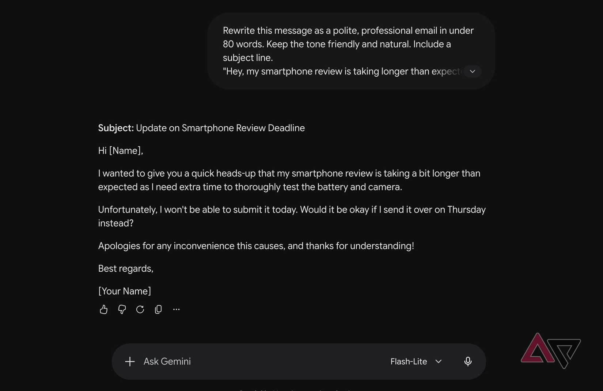
Task: Regenerate the response with the refresh icon
Action: coord(140,310)
